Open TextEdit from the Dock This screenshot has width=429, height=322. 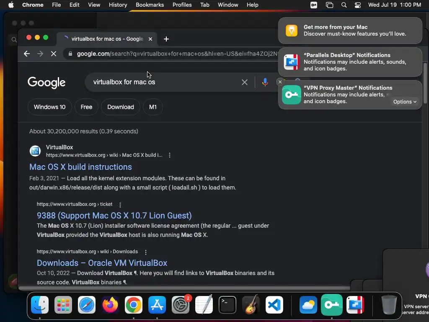tap(204, 304)
